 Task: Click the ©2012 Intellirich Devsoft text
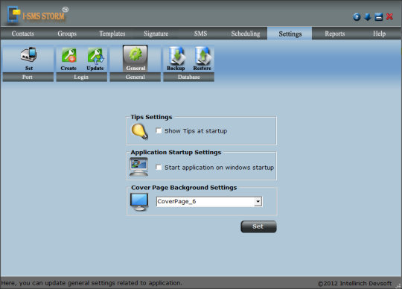(354, 283)
